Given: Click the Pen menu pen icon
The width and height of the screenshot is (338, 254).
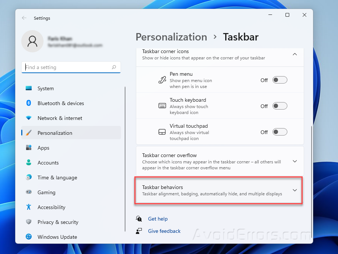Looking at the screenshot, I should [162, 80].
